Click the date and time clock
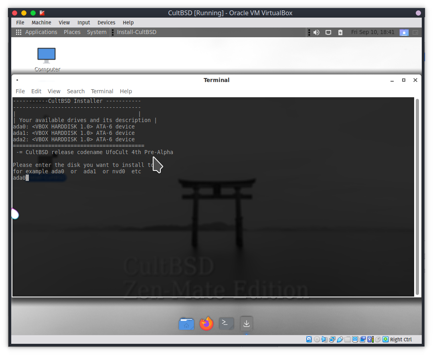The height and width of the screenshot is (355, 433). click(x=372, y=32)
